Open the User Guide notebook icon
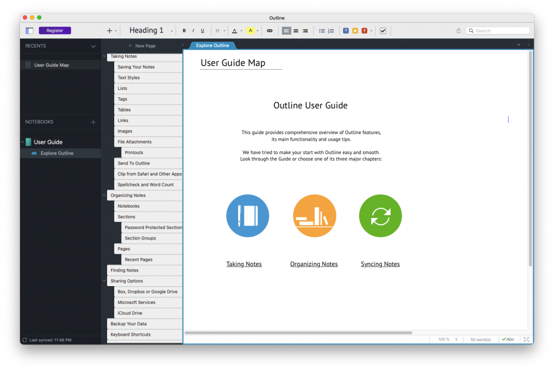Viewport: 554px width, 371px height. pos(28,142)
